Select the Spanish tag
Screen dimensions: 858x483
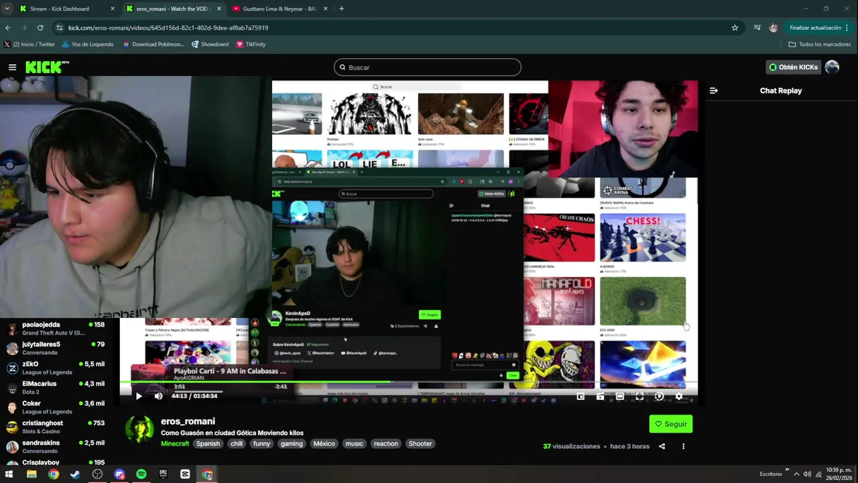pos(208,443)
